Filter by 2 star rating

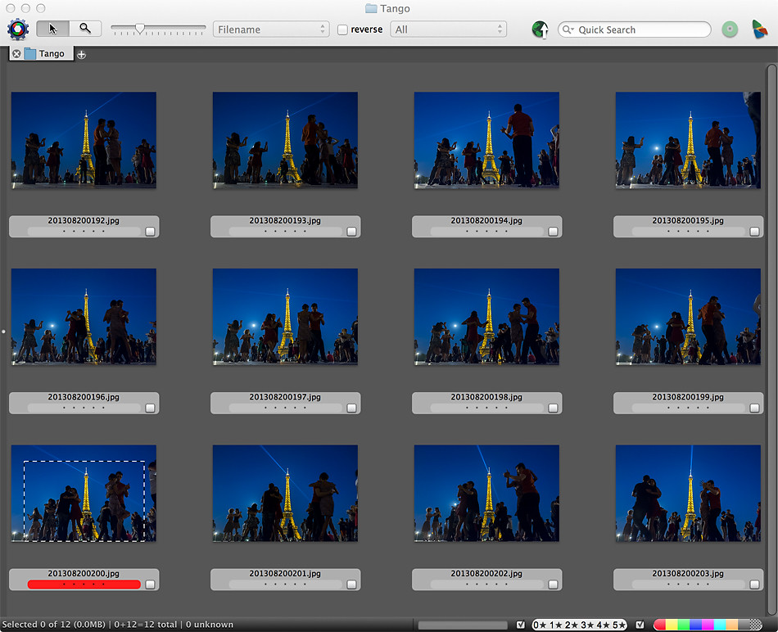point(572,625)
